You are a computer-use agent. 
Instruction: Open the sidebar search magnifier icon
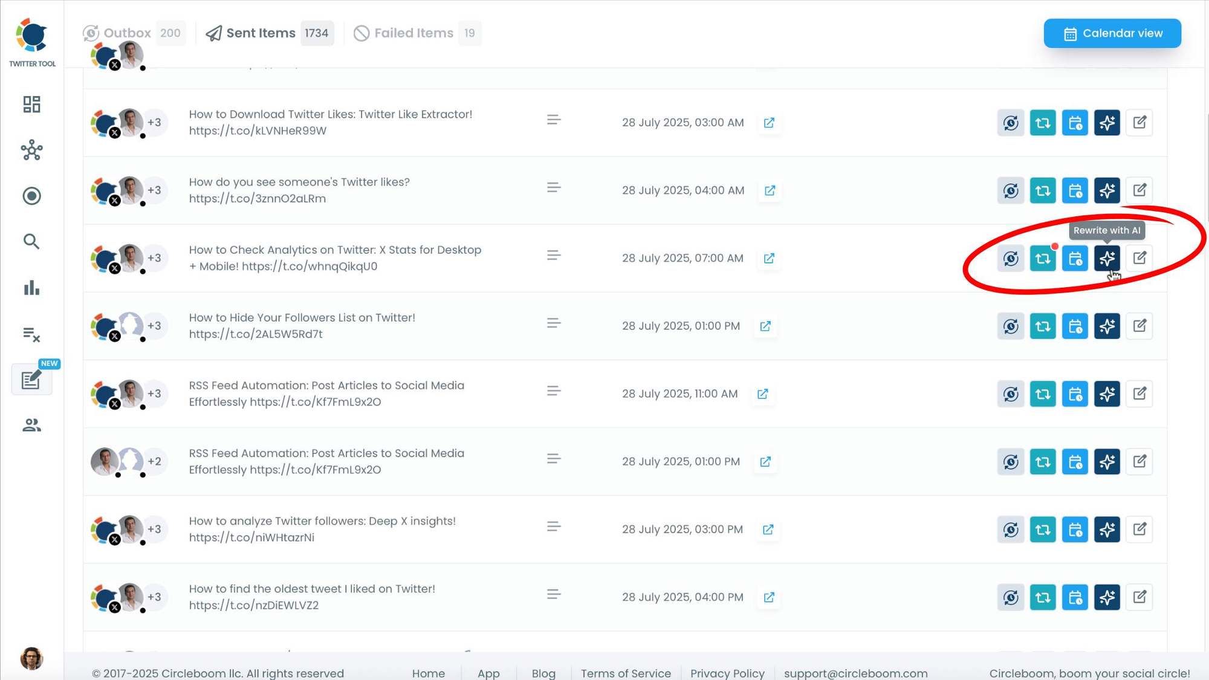point(31,242)
